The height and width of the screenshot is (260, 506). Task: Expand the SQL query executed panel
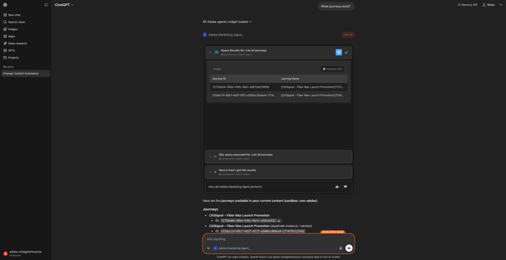pyautogui.click(x=279, y=156)
